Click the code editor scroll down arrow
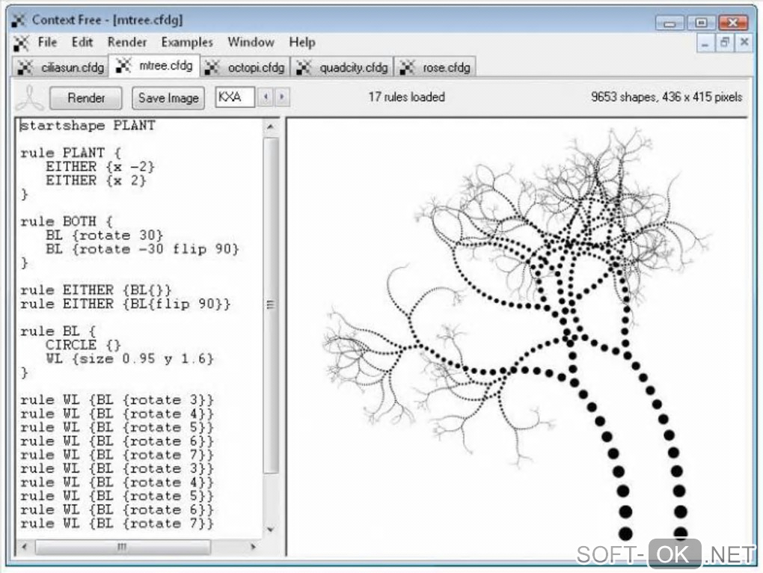The height and width of the screenshot is (573, 763). tap(271, 529)
